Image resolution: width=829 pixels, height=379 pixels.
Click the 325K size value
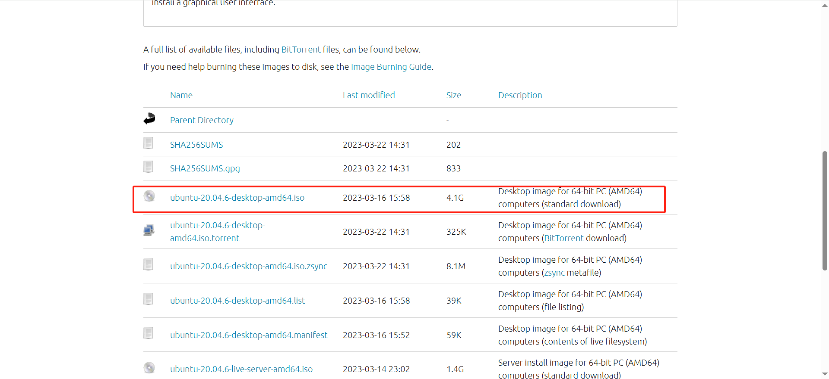pos(456,232)
